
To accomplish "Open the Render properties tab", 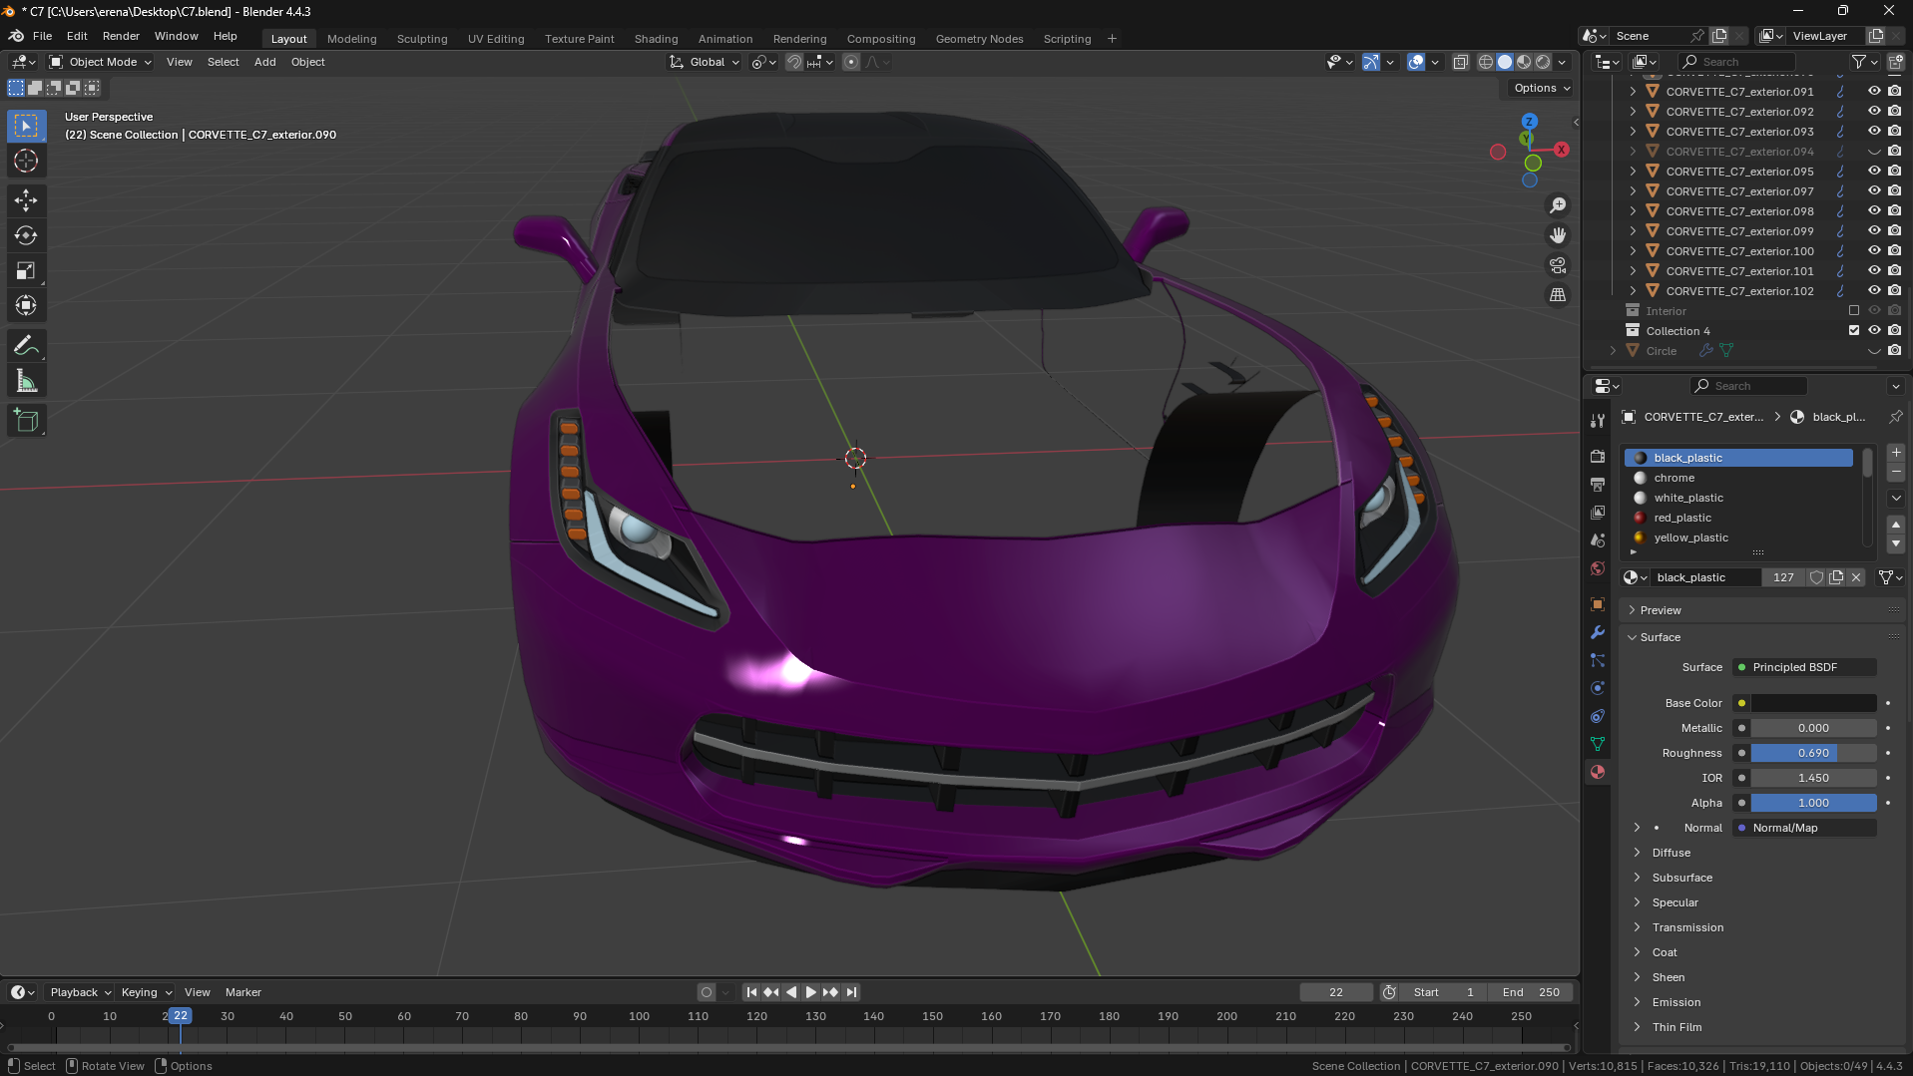I will pyautogui.click(x=1598, y=456).
